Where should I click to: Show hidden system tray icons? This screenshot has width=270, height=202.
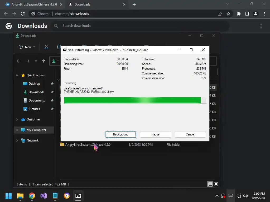click(x=217, y=196)
